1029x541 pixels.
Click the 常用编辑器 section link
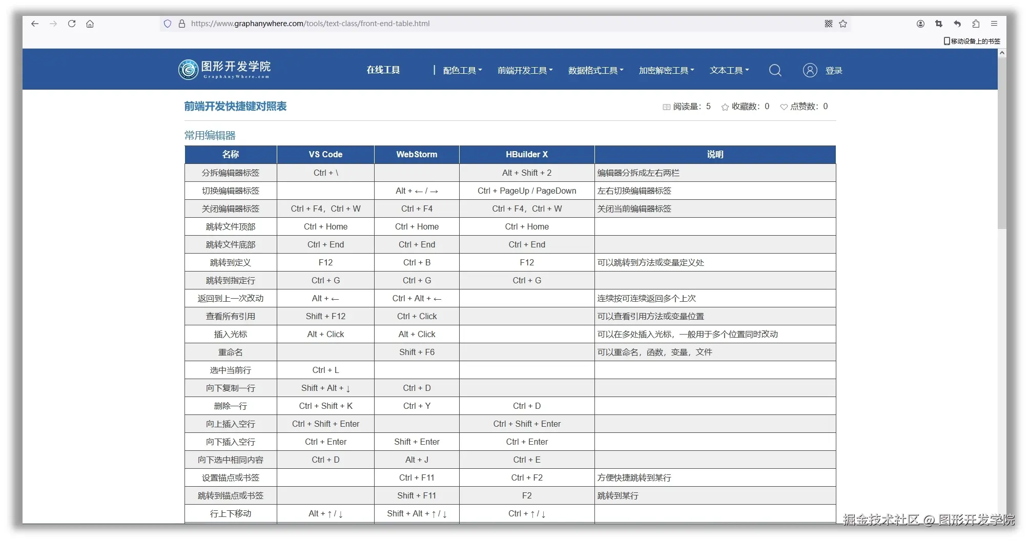210,135
